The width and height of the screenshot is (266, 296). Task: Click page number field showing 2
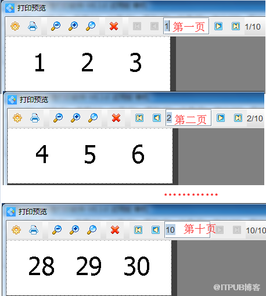point(188,118)
